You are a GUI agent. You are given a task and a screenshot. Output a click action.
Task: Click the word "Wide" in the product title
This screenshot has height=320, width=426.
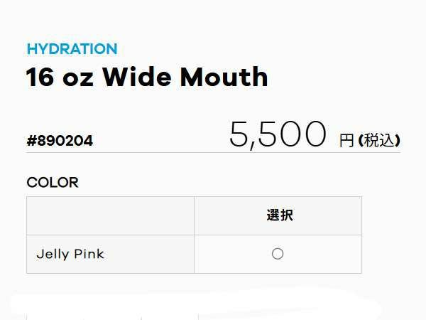(x=147, y=77)
